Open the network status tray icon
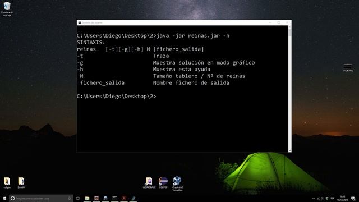Screen dimensions: 359x202 coord(318,198)
